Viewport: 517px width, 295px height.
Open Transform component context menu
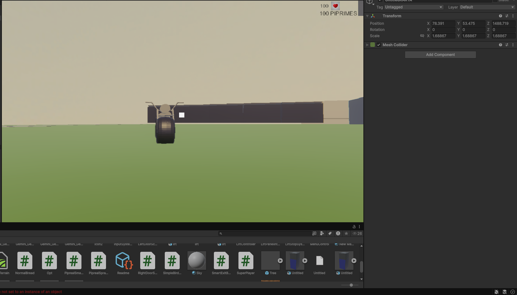click(513, 16)
